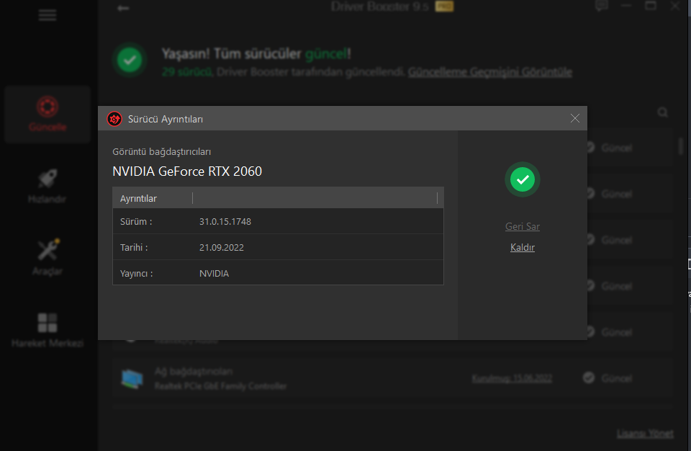Click the Güncel check icon in Realtek row
This screenshot has width=691, height=451.
(x=589, y=378)
